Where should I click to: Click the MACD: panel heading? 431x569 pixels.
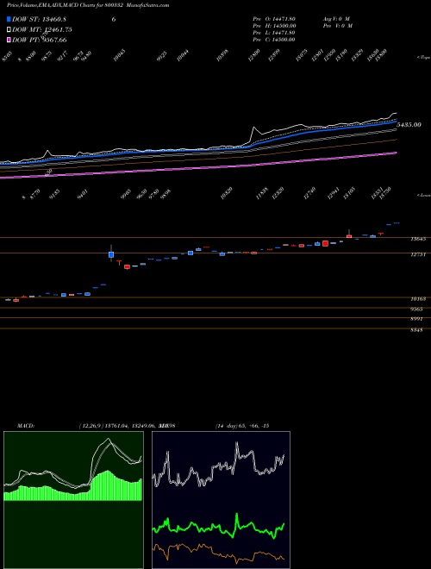coord(26,426)
